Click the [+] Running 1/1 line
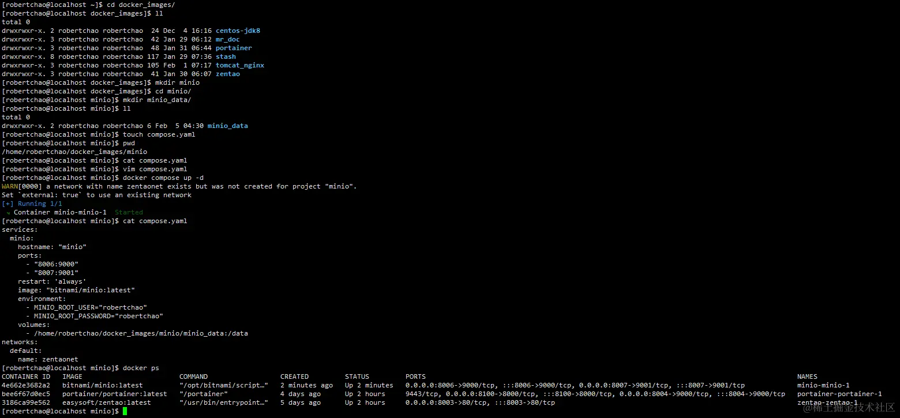This screenshot has width=900, height=418. pyautogui.click(x=32, y=204)
